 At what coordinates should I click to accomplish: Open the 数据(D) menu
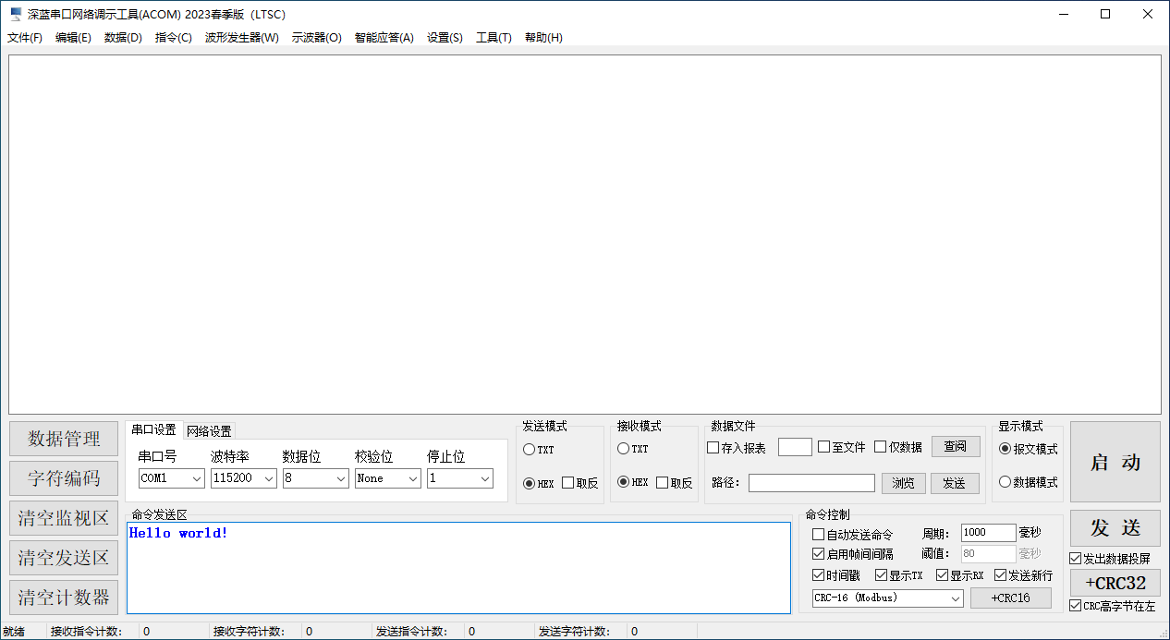pos(123,38)
